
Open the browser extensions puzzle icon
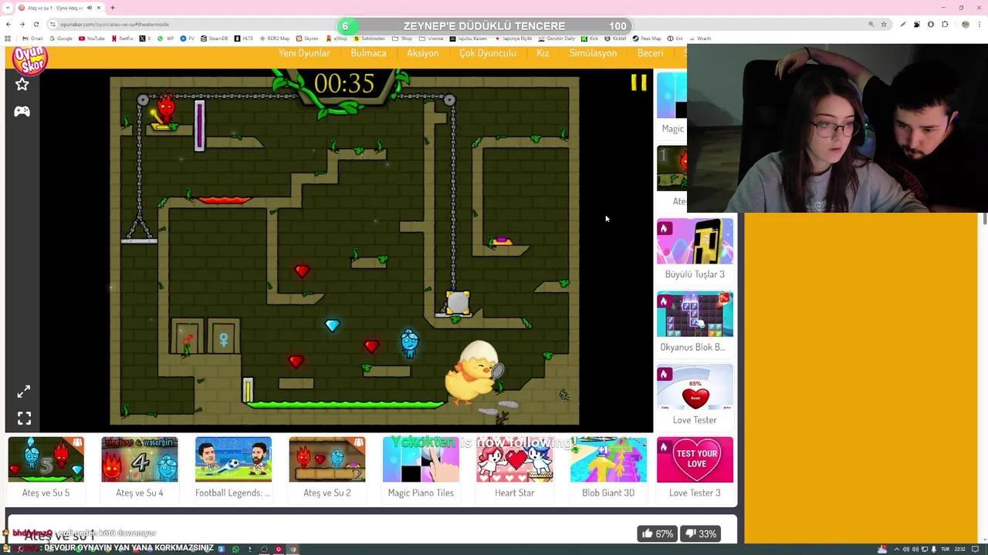(x=945, y=24)
